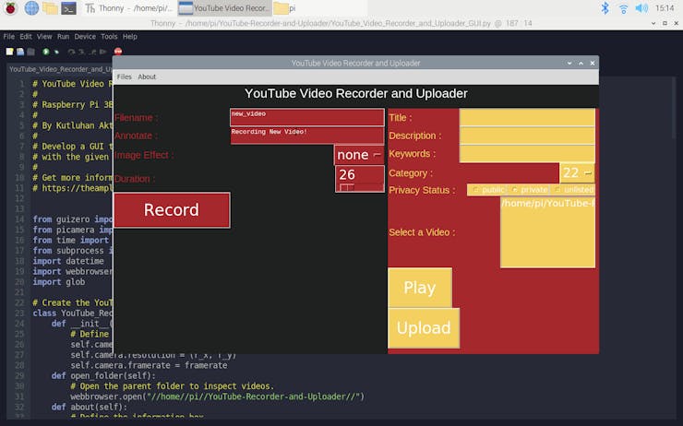Open the terminal from the taskbar

tap(68, 8)
